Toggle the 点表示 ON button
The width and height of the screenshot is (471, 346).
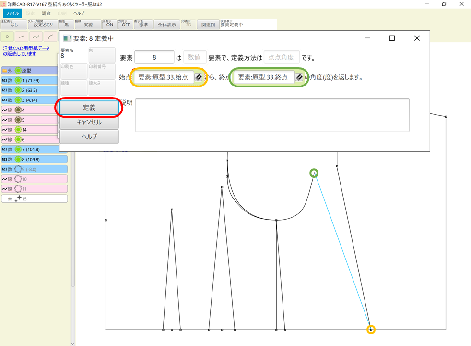click(109, 24)
